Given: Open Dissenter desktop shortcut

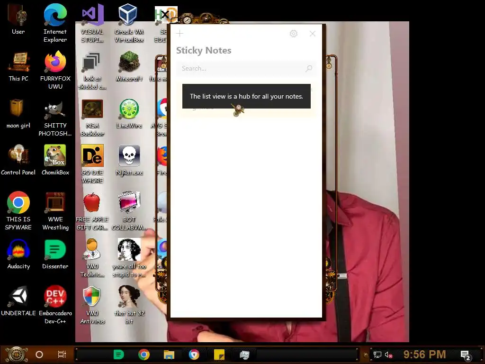Looking at the screenshot, I should click(55, 254).
